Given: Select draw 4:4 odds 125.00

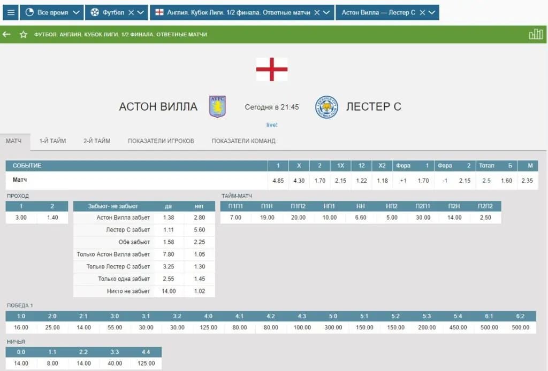Looking at the screenshot, I should (x=146, y=364).
